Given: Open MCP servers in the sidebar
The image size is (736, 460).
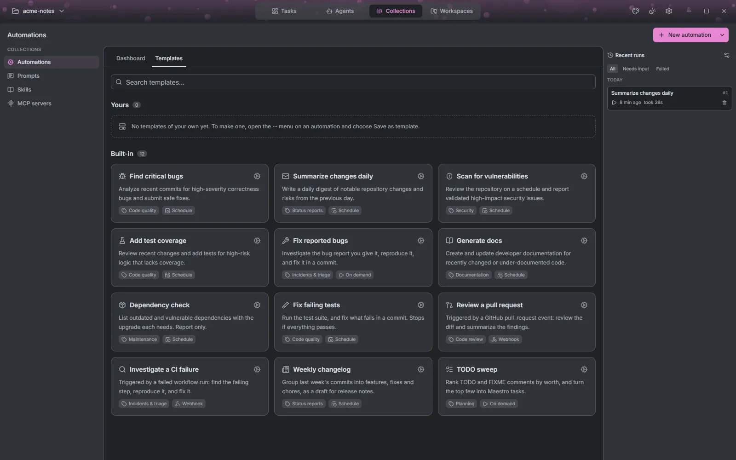Looking at the screenshot, I should (x=52, y=103).
